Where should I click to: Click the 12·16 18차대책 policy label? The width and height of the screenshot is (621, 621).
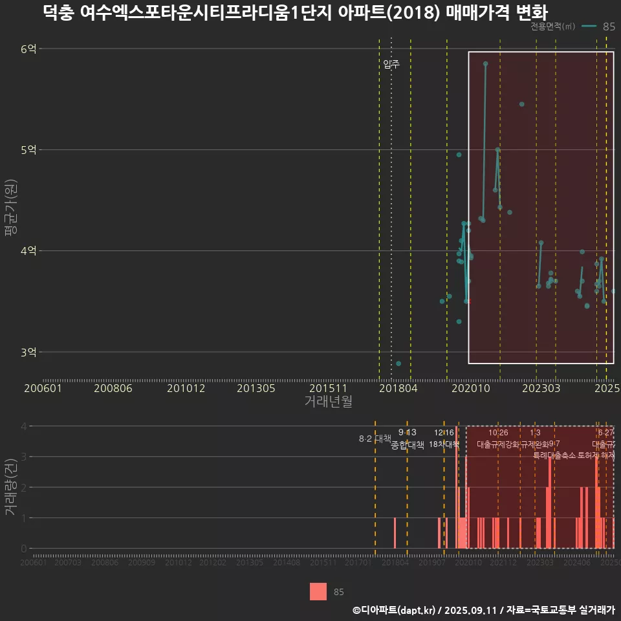click(444, 439)
